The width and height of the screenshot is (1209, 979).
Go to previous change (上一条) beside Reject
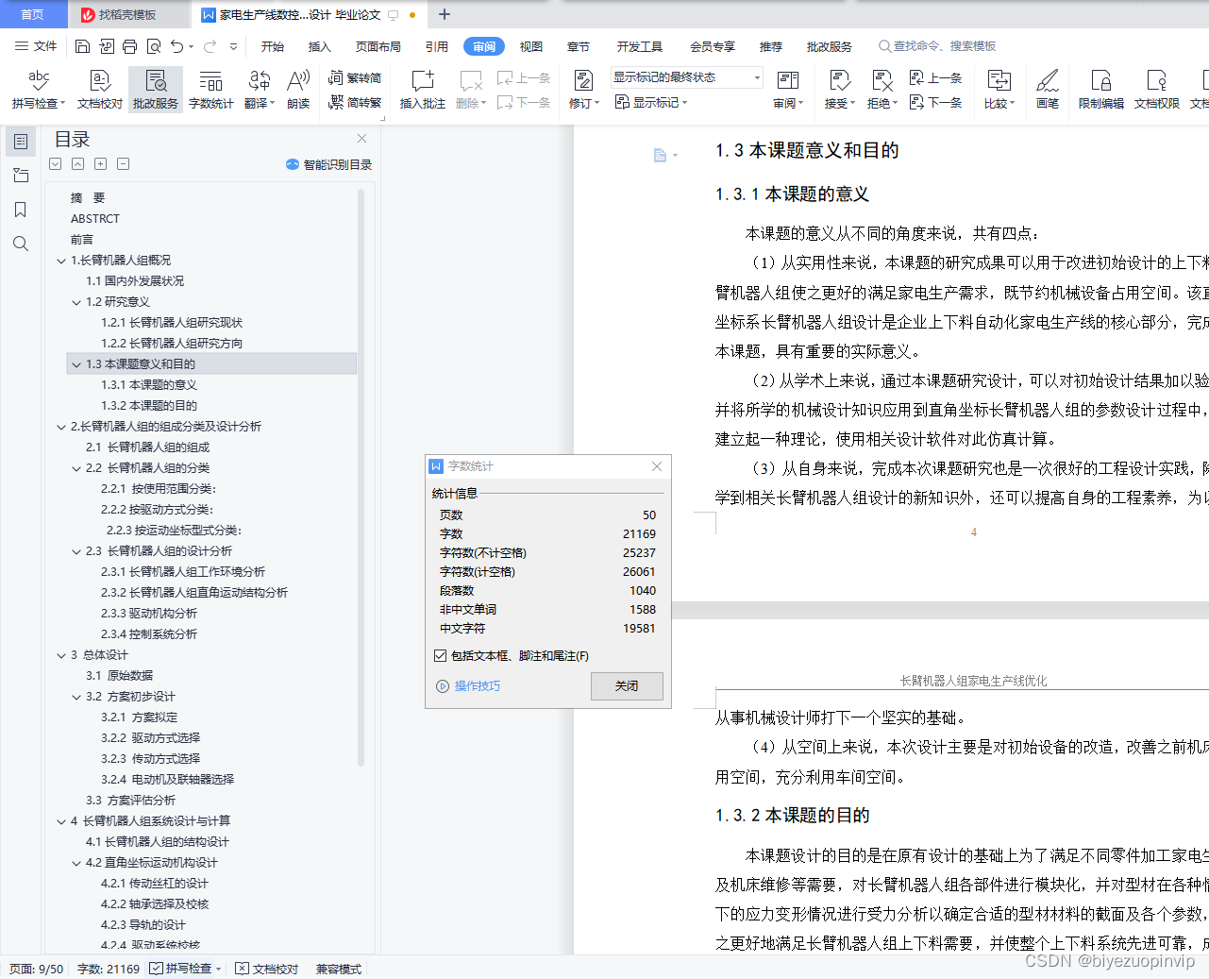935,78
